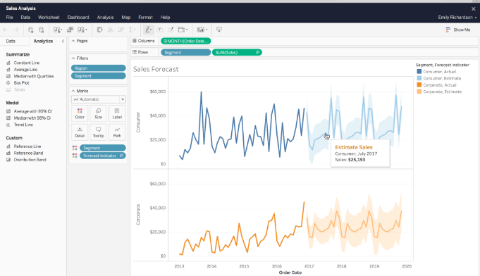Click the totals sigma icon

coord(132,30)
